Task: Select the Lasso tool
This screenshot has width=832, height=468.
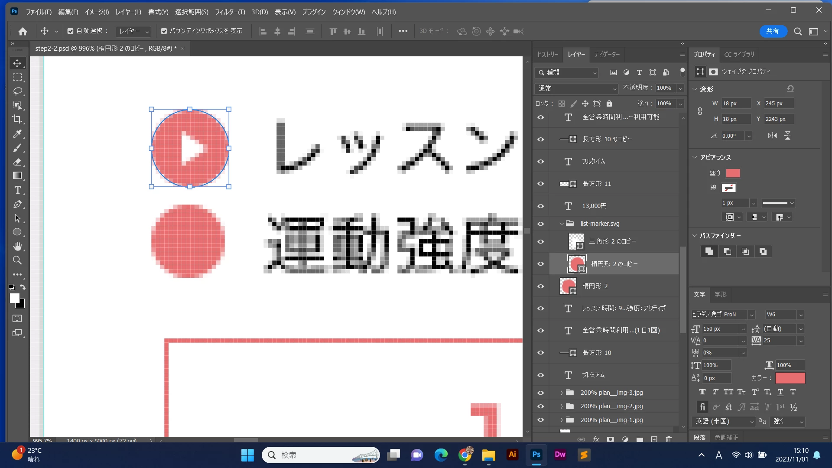Action: [17, 91]
